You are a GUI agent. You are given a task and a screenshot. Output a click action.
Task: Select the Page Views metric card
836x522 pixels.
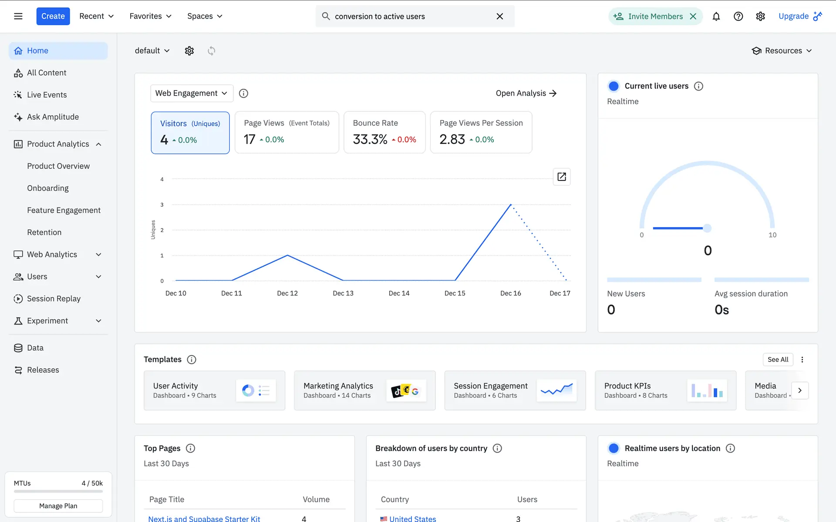(x=287, y=132)
